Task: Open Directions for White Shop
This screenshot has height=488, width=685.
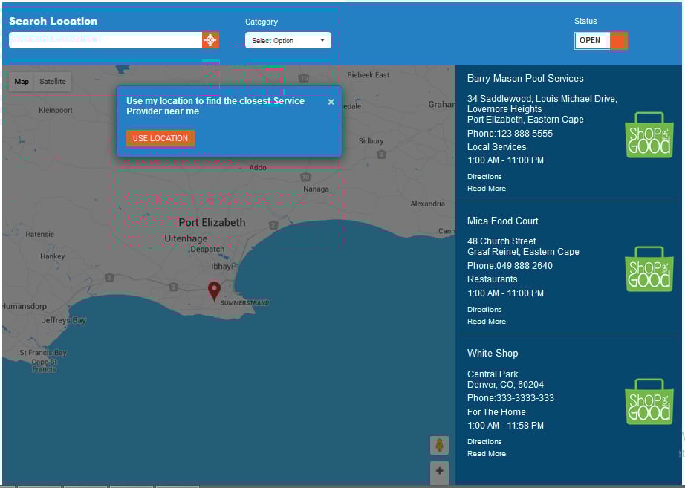Action: pyautogui.click(x=484, y=442)
